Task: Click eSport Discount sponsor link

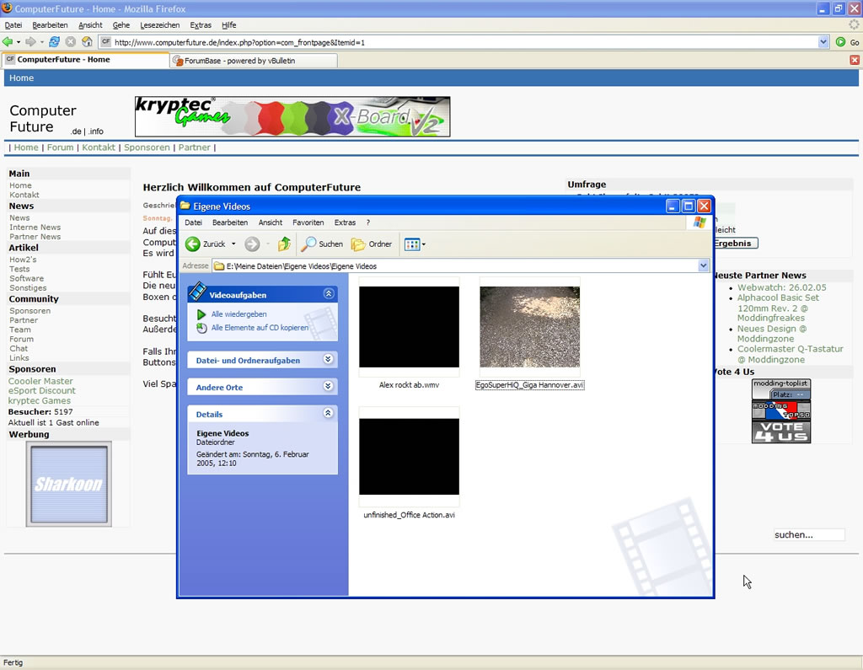Action: tap(42, 390)
